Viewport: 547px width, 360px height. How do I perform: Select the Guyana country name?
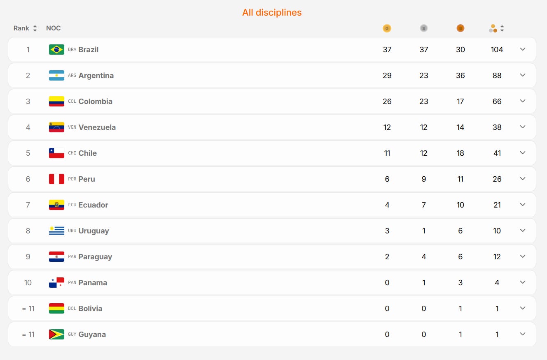(x=92, y=335)
